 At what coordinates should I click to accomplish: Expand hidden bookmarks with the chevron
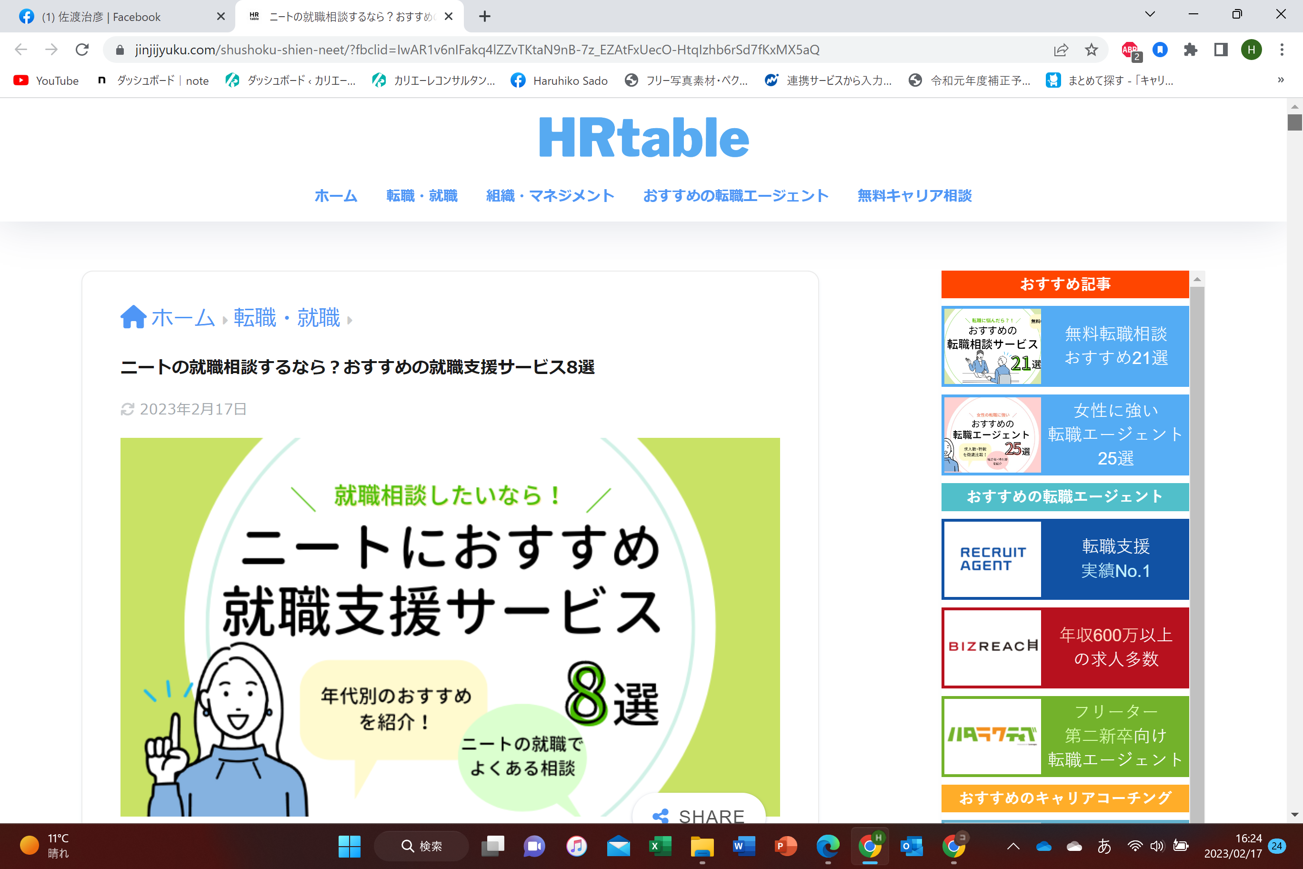[1280, 81]
